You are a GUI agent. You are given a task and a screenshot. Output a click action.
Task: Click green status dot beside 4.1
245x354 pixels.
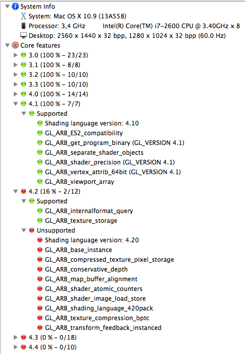(x=24, y=103)
